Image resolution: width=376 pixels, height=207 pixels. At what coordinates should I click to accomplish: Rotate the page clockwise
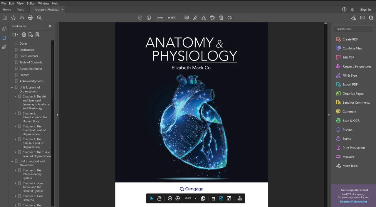coord(230,18)
